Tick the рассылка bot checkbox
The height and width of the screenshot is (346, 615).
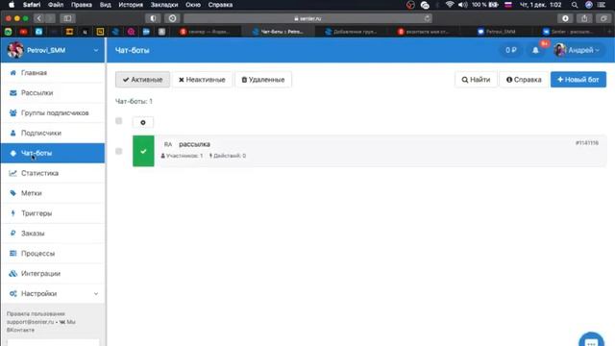pyautogui.click(x=119, y=151)
